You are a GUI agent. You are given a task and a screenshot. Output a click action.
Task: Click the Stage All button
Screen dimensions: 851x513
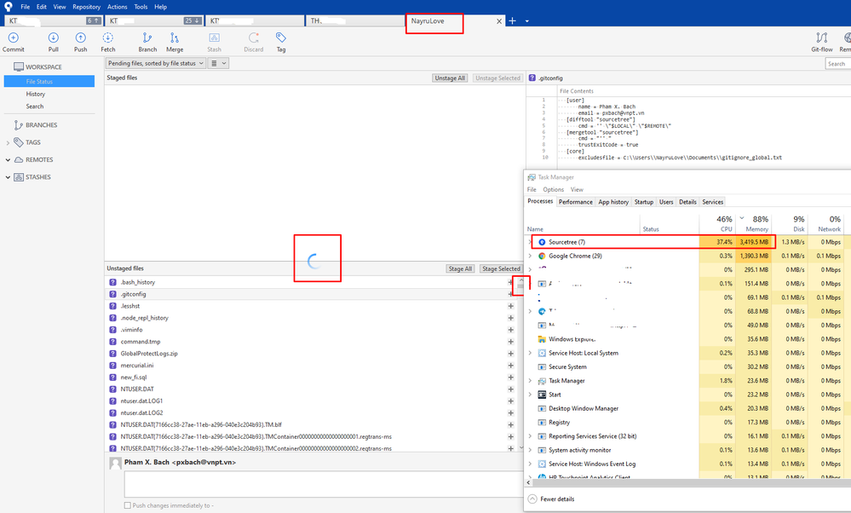460,268
